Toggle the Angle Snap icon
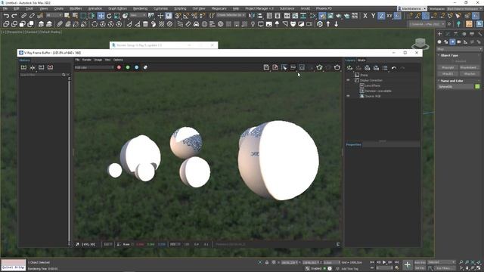484x272 pixels. coord(186,15)
